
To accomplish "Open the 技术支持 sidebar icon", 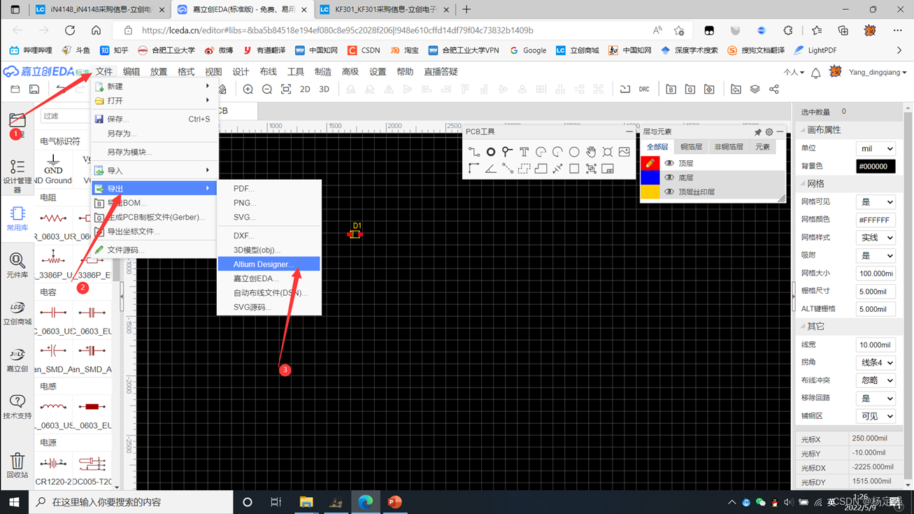I will (17, 406).
